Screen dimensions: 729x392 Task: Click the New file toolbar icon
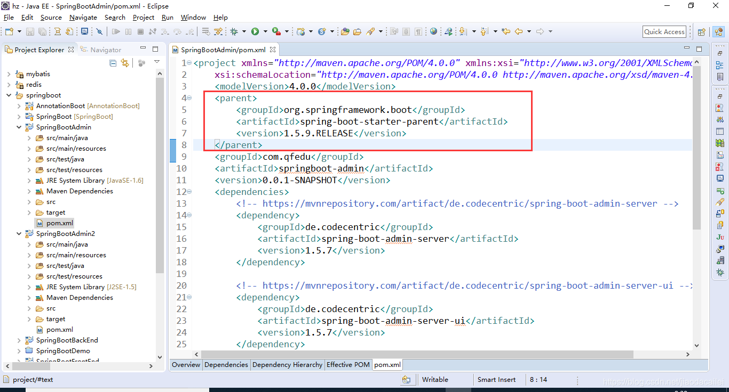(9, 31)
